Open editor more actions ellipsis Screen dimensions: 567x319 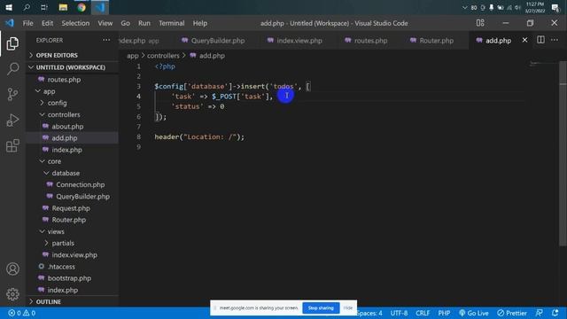coord(555,40)
